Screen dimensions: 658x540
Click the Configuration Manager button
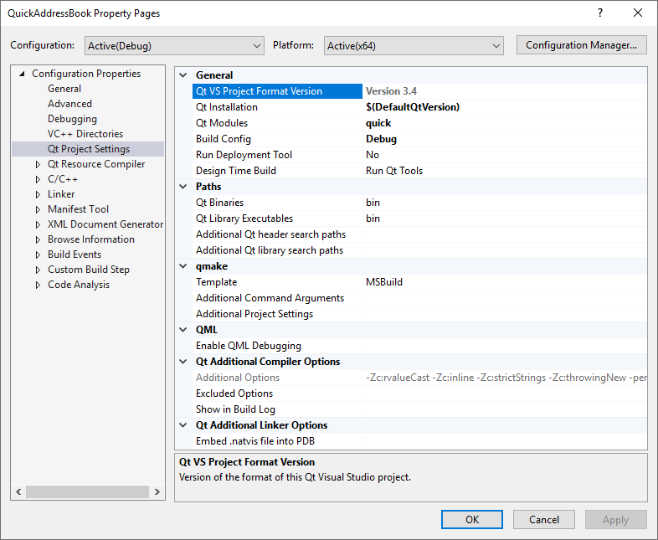(x=581, y=45)
